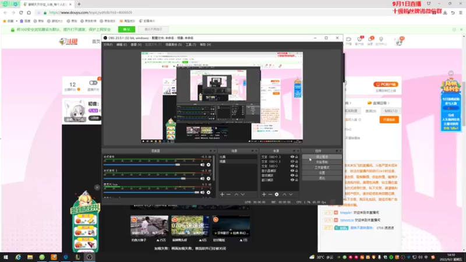Reload the browser page

(21, 12)
